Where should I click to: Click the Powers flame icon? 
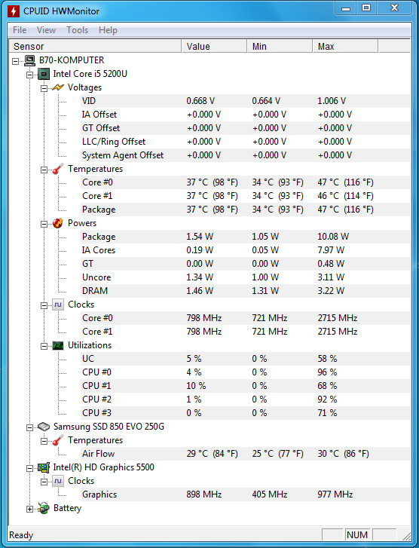[58, 223]
